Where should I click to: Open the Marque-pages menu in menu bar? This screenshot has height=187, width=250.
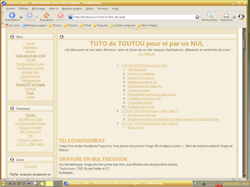(x=72, y=9)
